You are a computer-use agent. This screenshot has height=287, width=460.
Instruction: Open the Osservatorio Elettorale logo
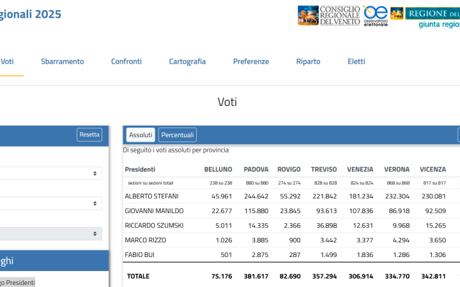[375, 16]
